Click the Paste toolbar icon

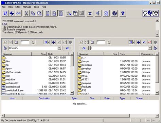click(39, 13)
